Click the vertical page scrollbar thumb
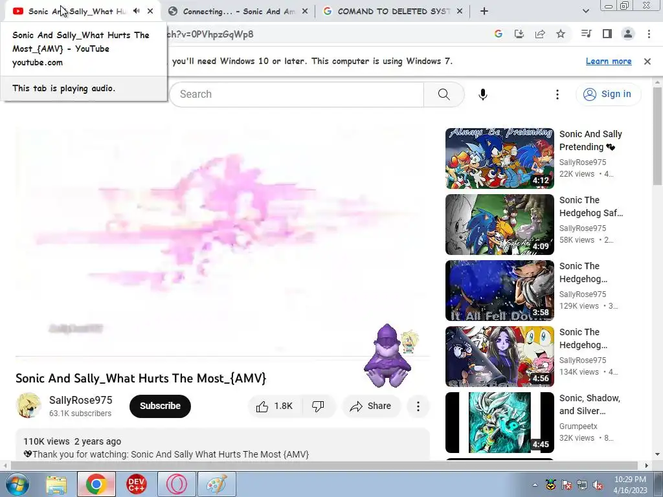663x497 pixels. click(x=657, y=136)
